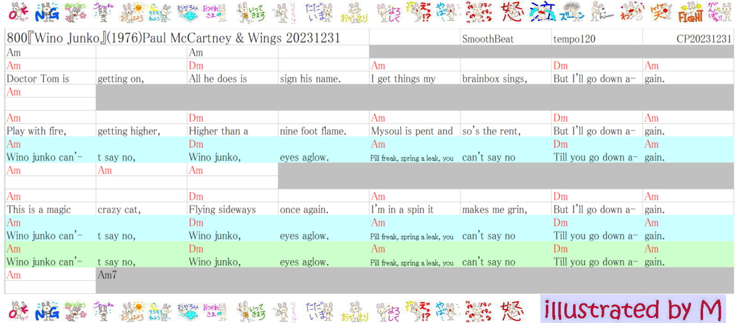This screenshot has height=323, width=739.
Task: Select the おはよう sun sticker in the top row
Action: tap(133, 12)
